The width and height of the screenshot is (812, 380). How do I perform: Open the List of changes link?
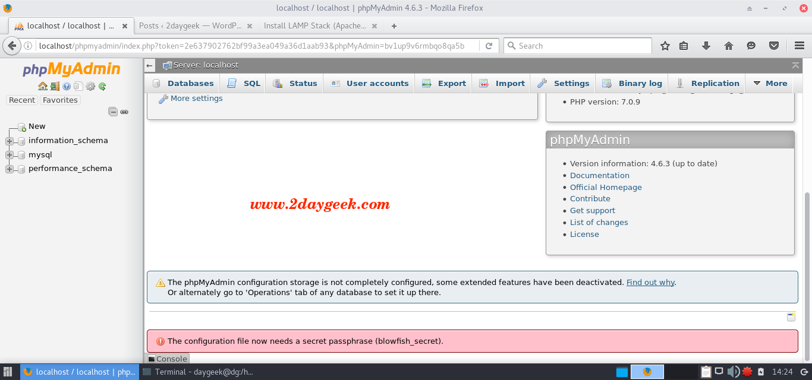599,223
